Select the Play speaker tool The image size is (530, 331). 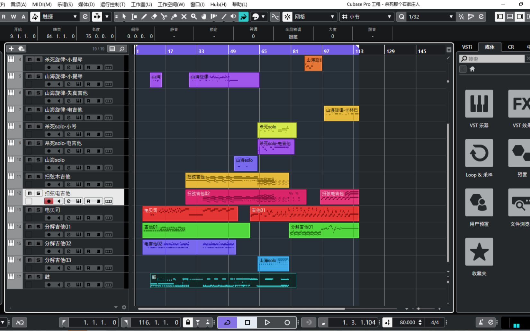pos(234,17)
